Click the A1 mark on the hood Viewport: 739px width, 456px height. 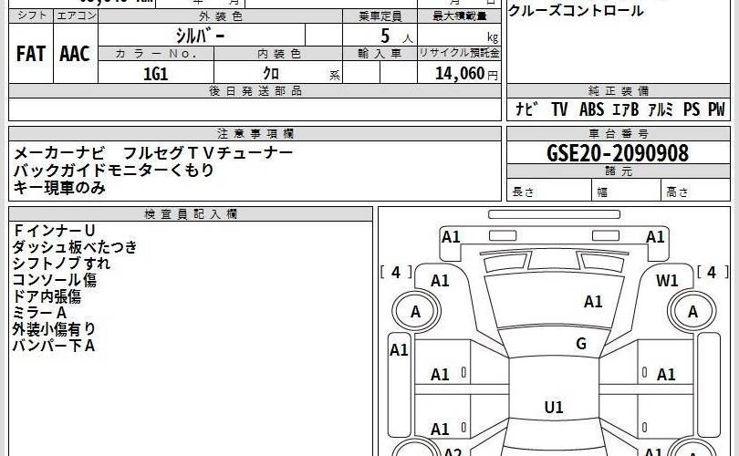pos(593,301)
